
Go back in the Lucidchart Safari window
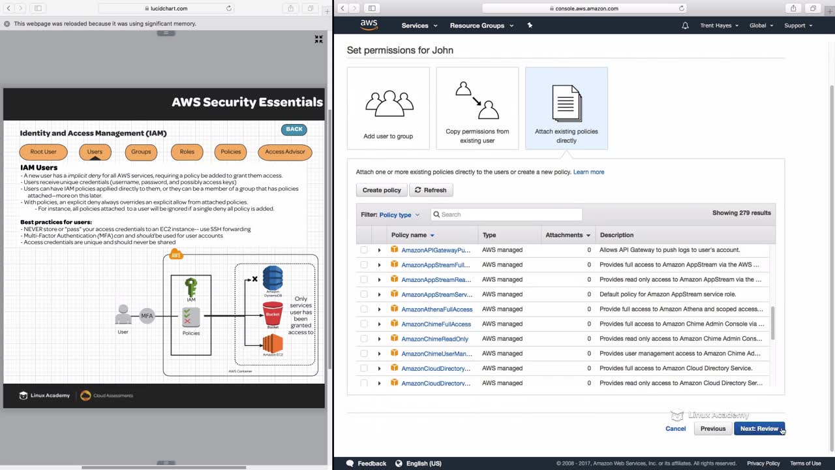pos(10,8)
